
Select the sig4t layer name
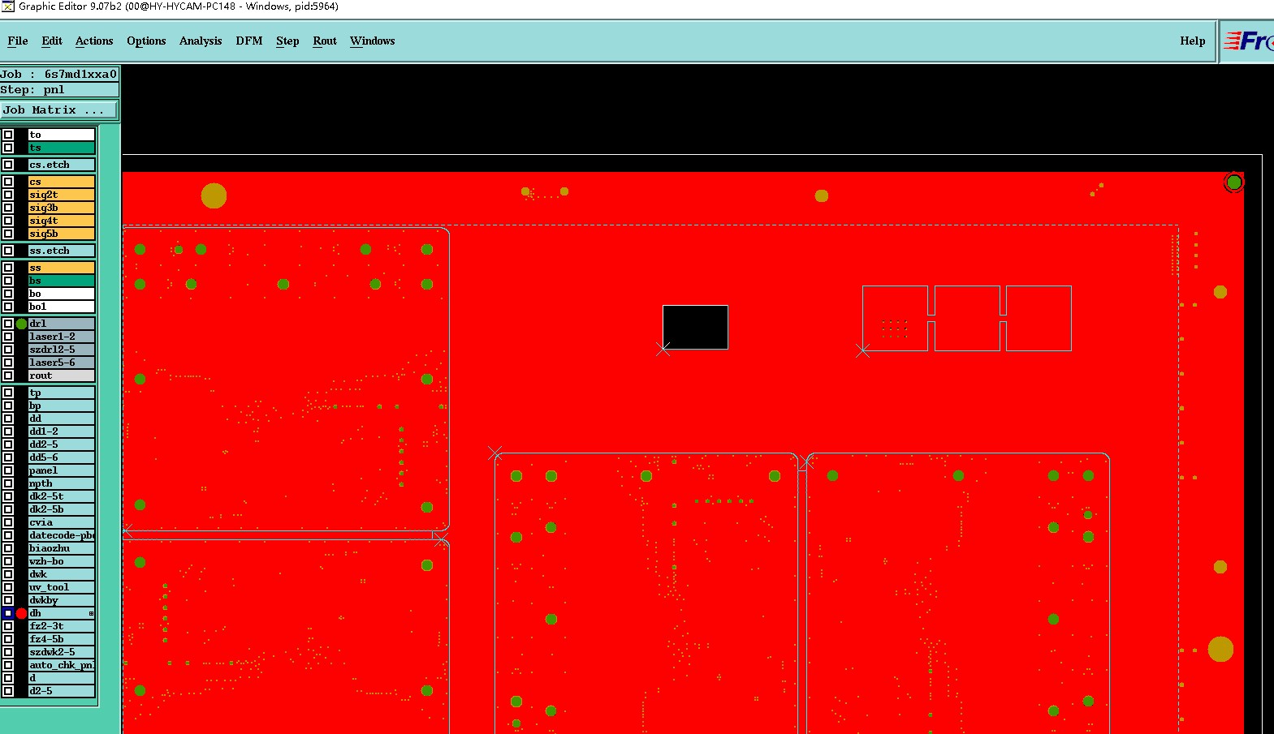click(62, 221)
